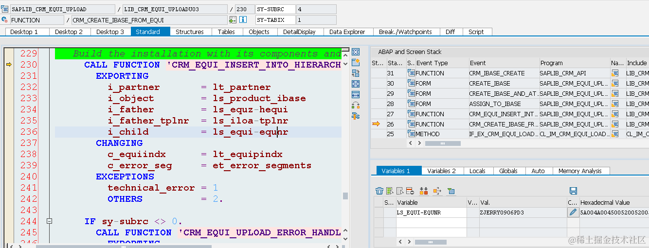Switch to the Desktop 3 tab
The width and height of the screenshot is (649, 248).
tap(110, 32)
